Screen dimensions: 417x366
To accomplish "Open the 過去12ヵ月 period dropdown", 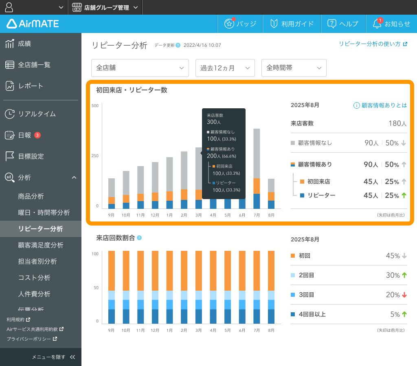I will pyautogui.click(x=225, y=68).
